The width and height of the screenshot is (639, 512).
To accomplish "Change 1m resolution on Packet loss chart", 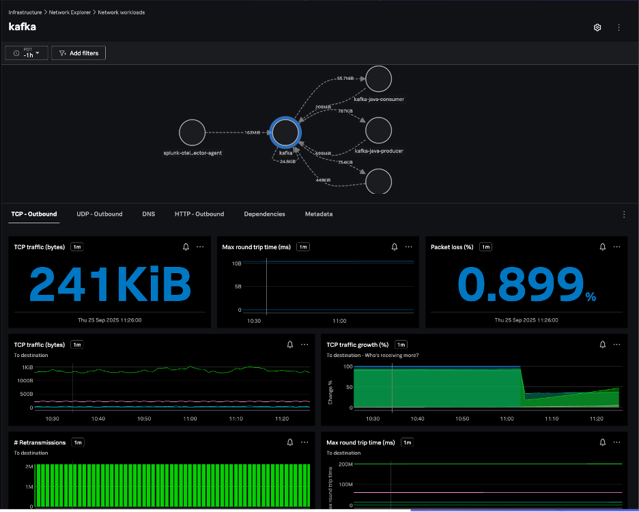I will click(486, 247).
